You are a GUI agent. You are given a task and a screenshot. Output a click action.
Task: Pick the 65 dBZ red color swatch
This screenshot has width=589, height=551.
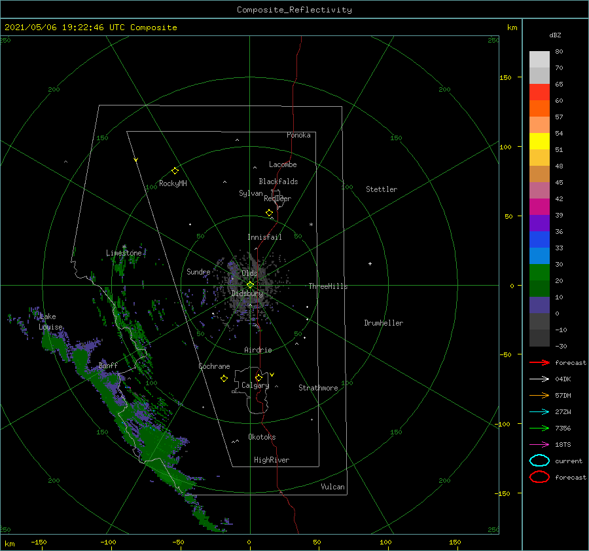[x=539, y=92]
